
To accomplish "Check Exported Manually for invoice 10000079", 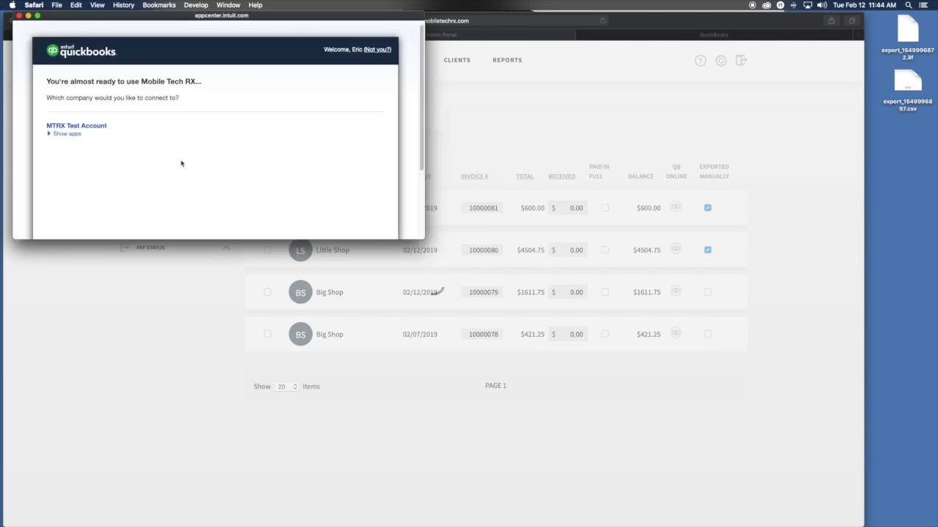I will pyautogui.click(x=708, y=292).
